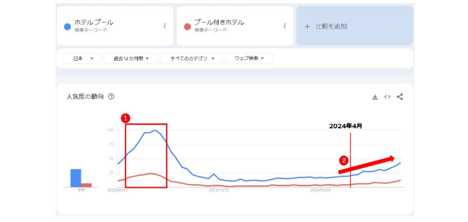468x222 pixels.
Task: Click the red average bar
Action: click(86, 185)
